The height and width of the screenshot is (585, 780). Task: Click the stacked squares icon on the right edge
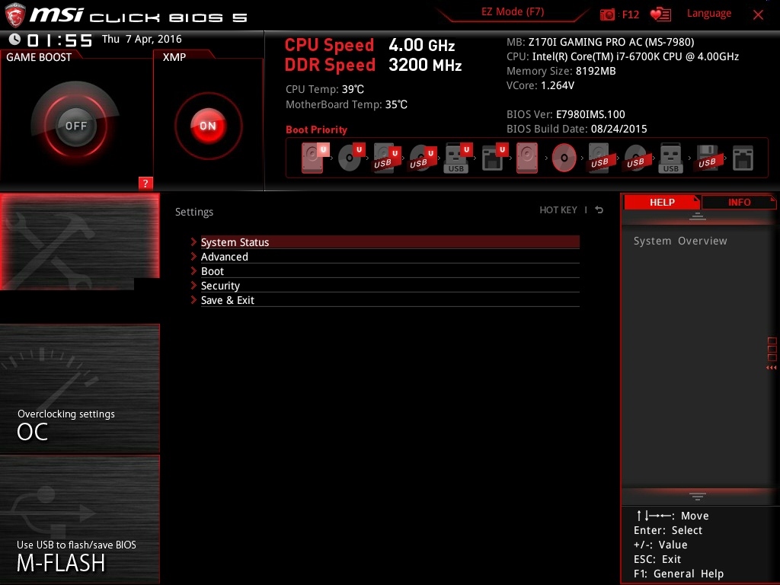coord(772,349)
